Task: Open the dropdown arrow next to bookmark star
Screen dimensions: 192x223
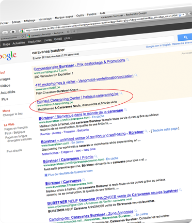Action: [183, 14]
